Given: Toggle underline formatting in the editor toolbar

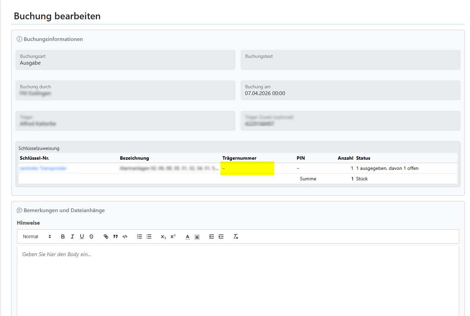Looking at the screenshot, I should click(x=82, y=236).
